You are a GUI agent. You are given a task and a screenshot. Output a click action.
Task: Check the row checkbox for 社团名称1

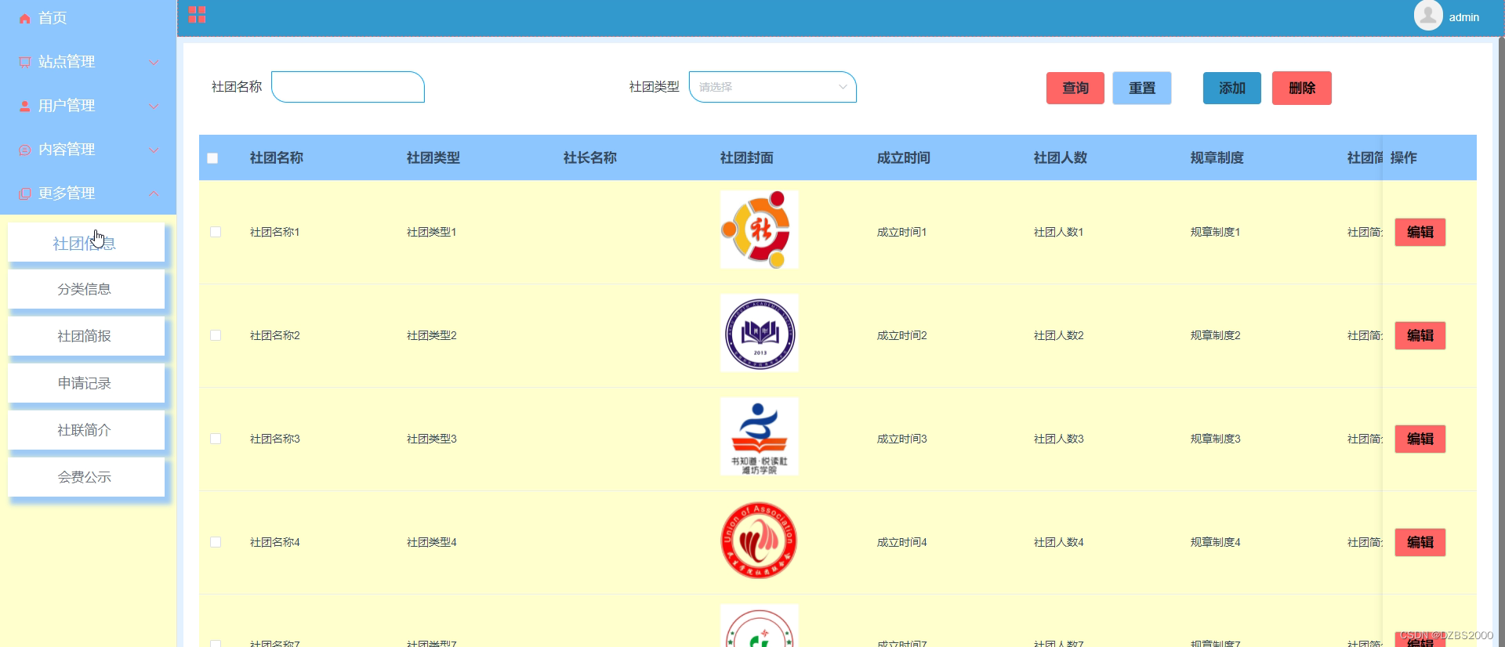(x=216, y=232)
